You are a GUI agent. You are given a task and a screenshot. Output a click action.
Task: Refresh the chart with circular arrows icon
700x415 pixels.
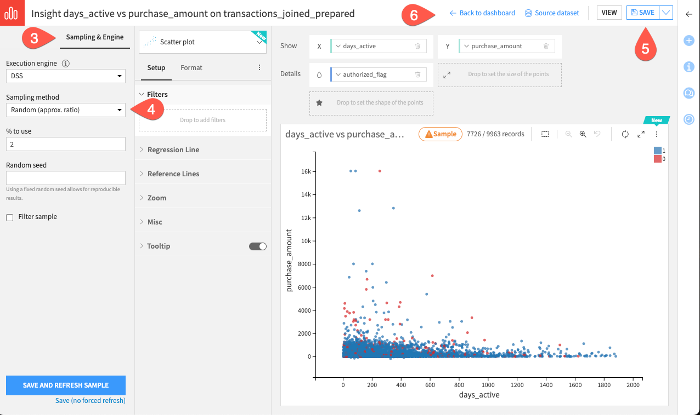[x=625, y=134]
